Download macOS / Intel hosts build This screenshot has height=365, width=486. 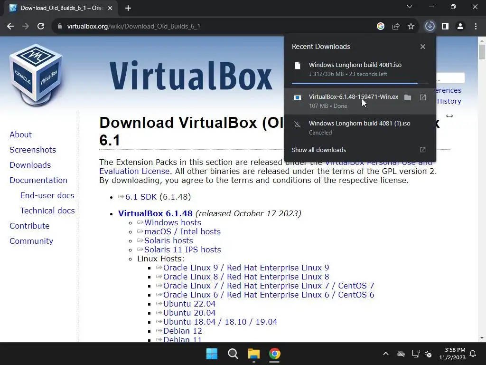coord(182,231)
